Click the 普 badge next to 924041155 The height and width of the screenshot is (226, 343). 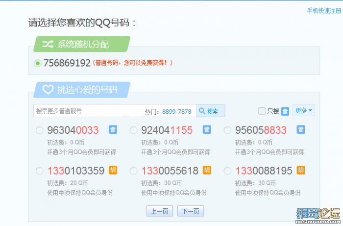point(207,129)
